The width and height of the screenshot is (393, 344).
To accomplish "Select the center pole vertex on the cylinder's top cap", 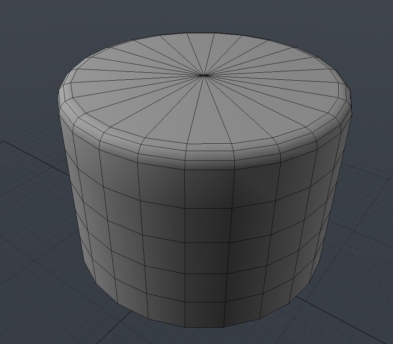I will pos(204,75).
